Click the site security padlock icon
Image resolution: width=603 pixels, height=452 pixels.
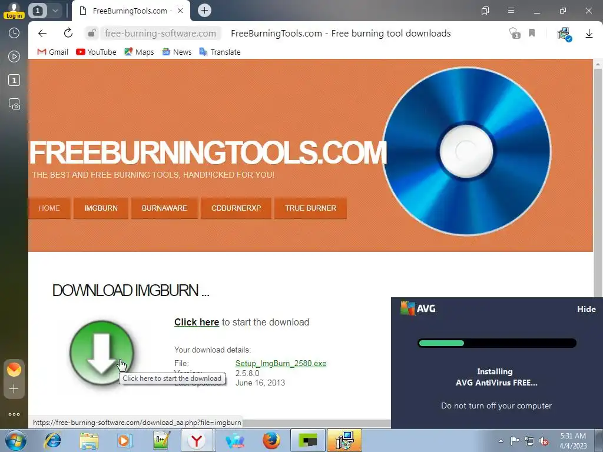[x=91, y=34]
